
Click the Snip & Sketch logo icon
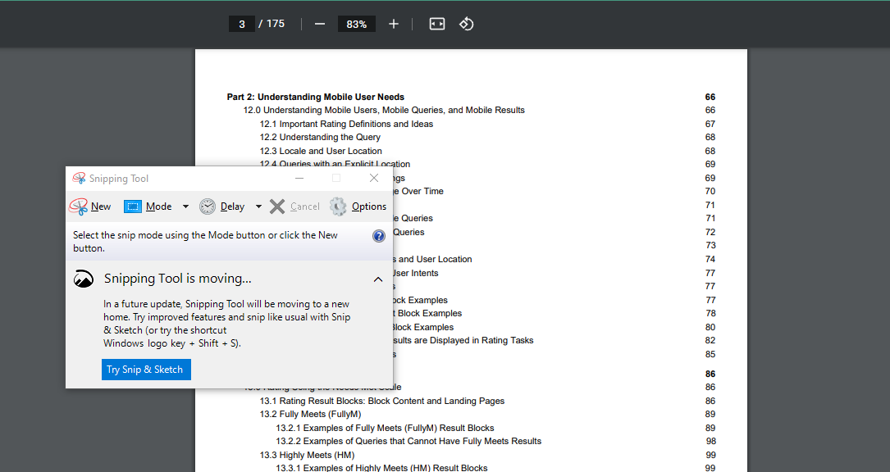(84, 279)
